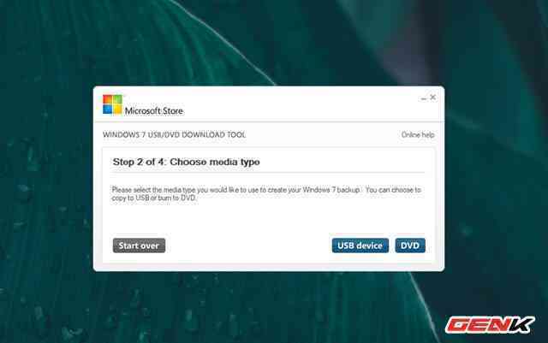548x343 pixels.
Task: Open the Online help link
Action: click(418, 135)
